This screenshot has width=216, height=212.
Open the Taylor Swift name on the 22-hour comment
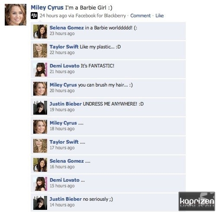tap(64, 47)
